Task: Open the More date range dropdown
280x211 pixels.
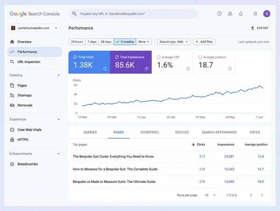Action: point(144,42)
